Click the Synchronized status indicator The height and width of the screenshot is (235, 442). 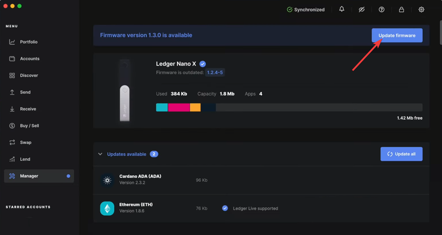coord(306,9)
